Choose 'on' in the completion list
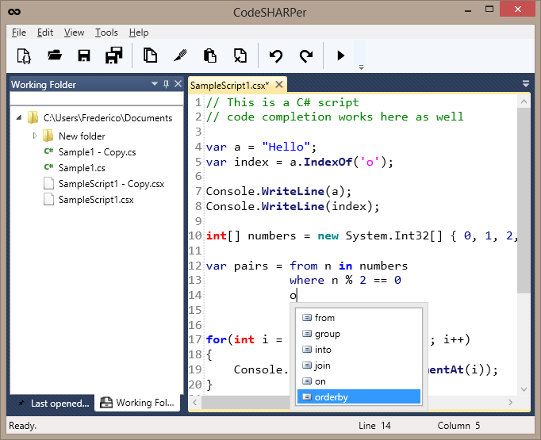The width and height of the screenshot is (541, 440). pos(359,381)
